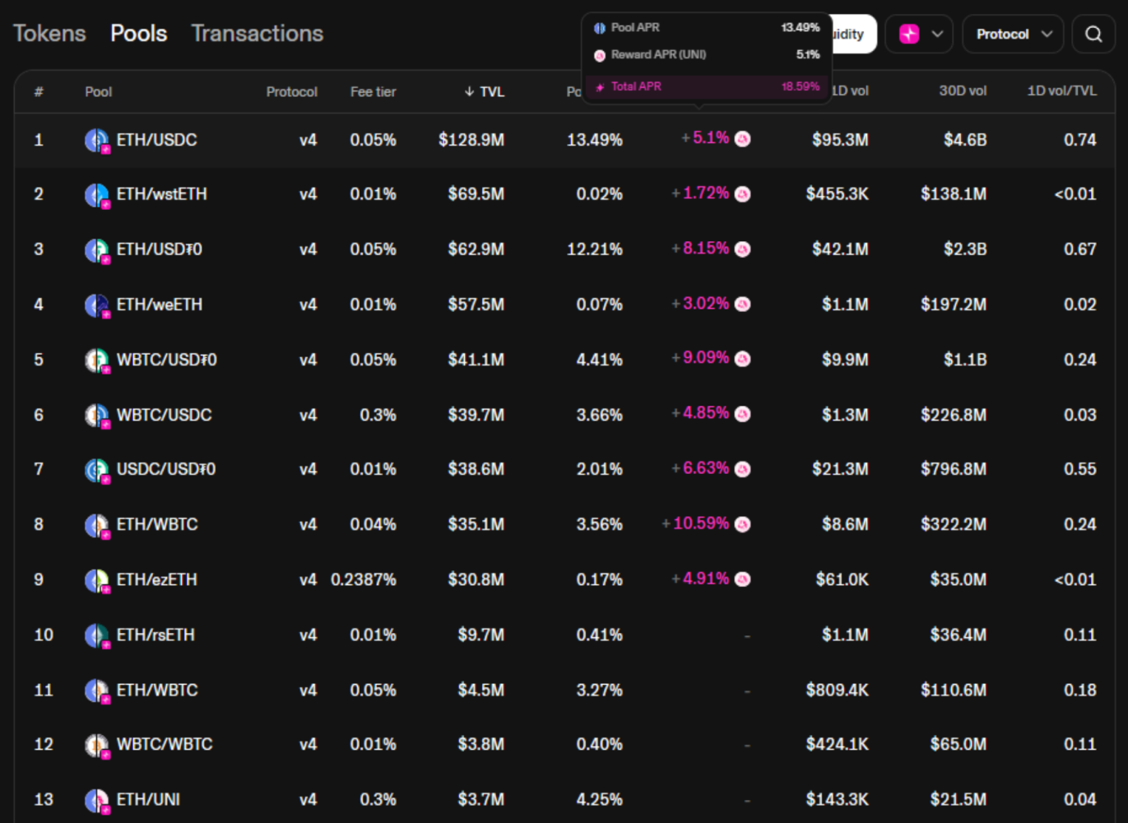1128x823 pixels.
Task: Click the 0.2387% fee tier value
Action: 364,579
